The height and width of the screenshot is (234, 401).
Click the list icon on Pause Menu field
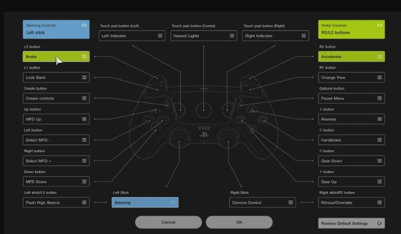[379, 98]
